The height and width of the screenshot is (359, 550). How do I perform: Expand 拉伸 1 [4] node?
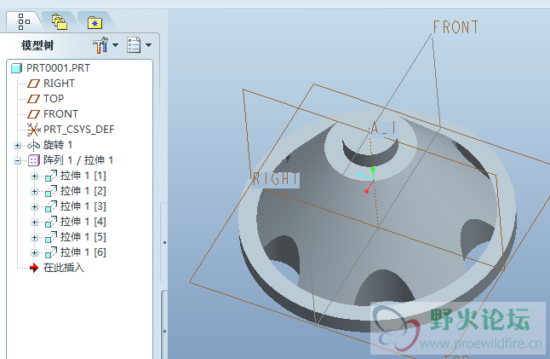point(34,222)
